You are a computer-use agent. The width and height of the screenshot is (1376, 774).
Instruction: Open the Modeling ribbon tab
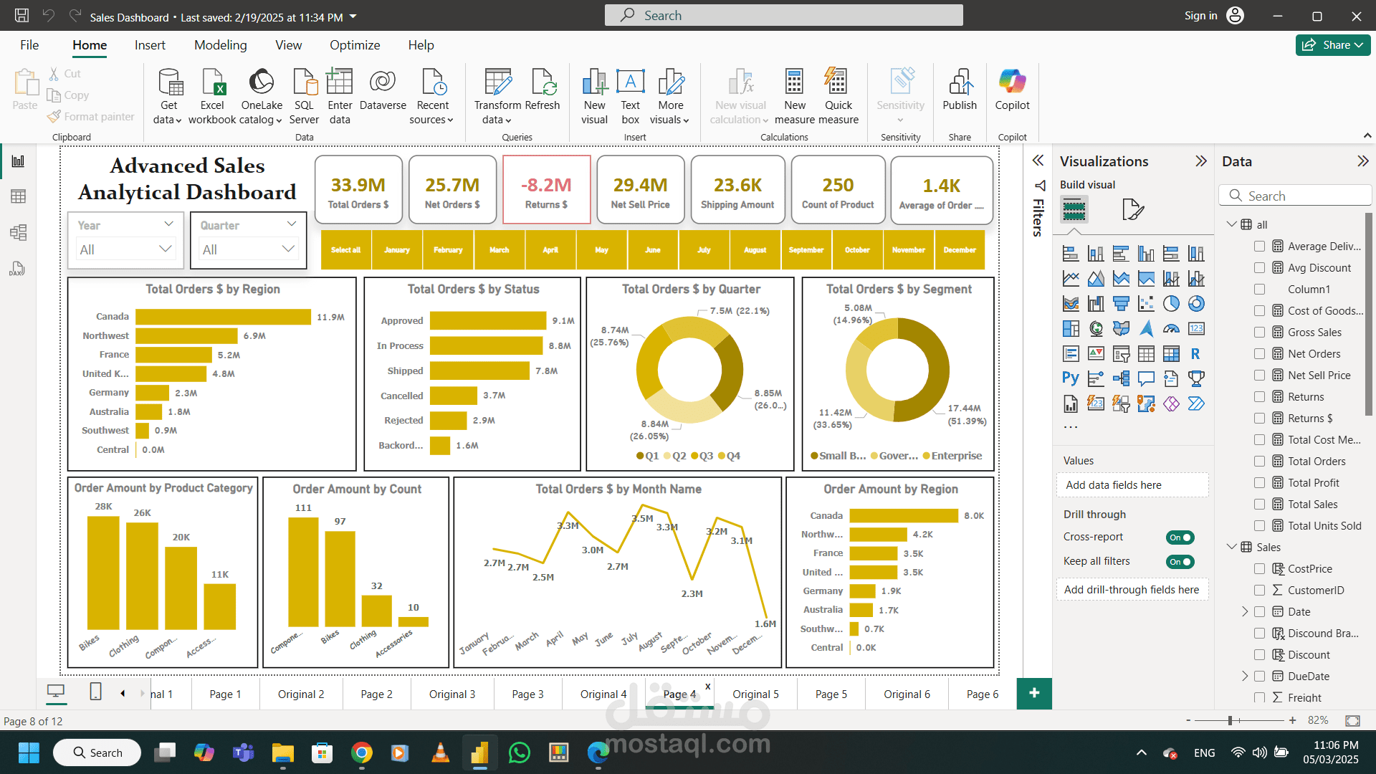coord(220,45)
